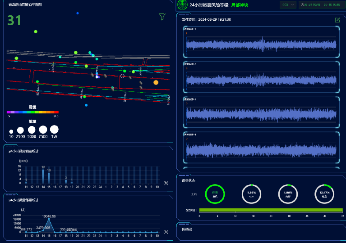The image size is (346, 243).
Task: Click the green online status ring
Action: point(215,194)
